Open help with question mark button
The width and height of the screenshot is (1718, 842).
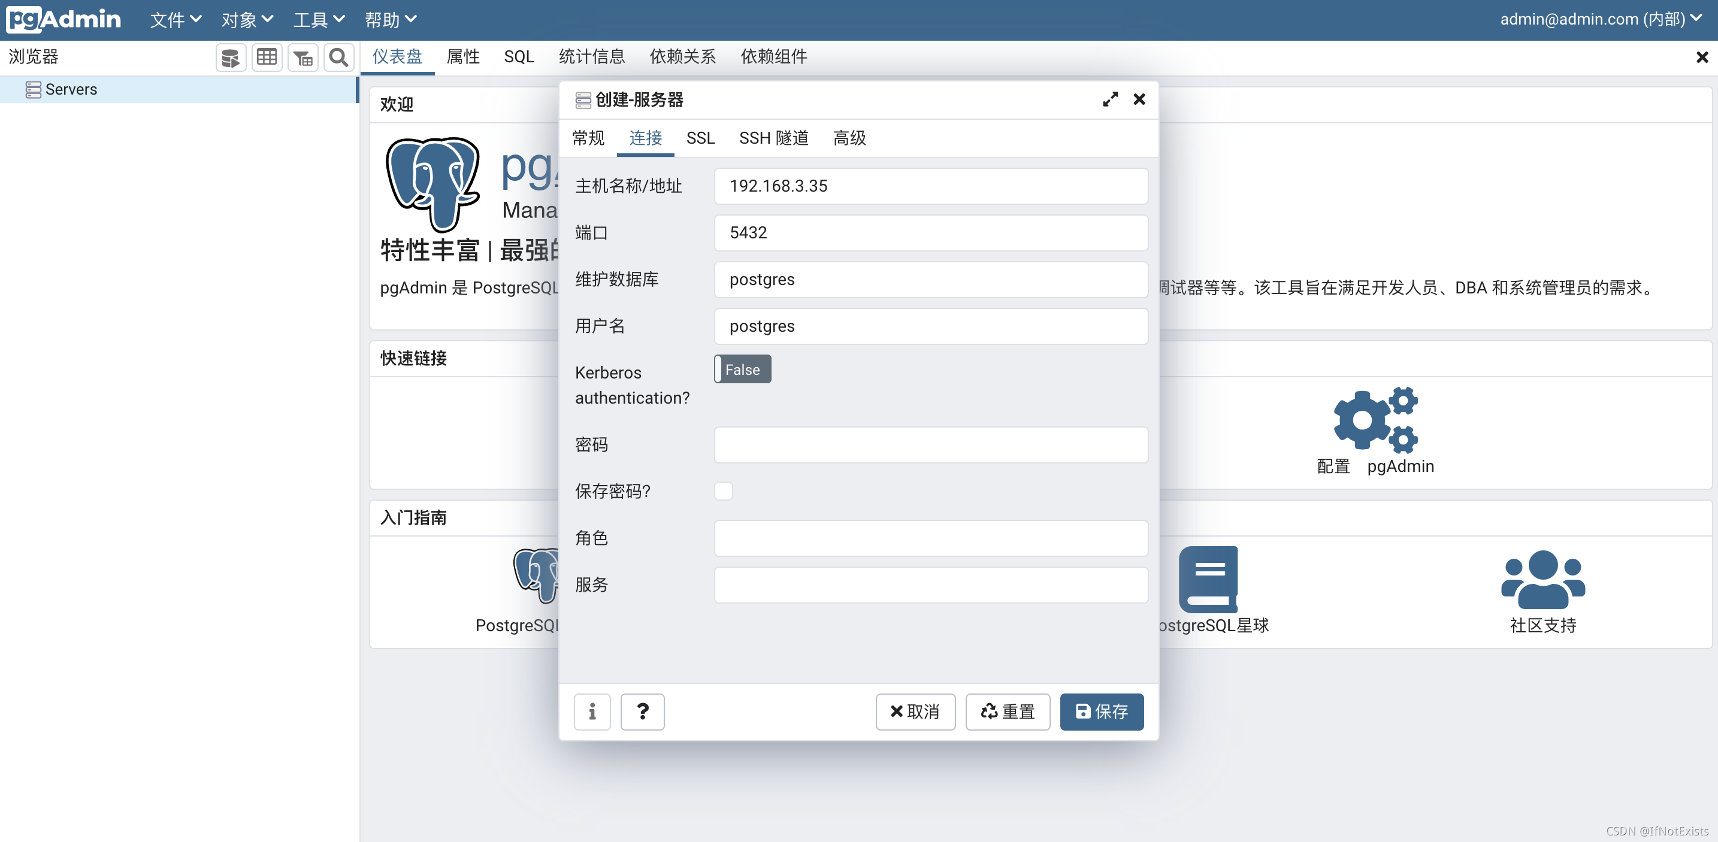coord(642,711)
